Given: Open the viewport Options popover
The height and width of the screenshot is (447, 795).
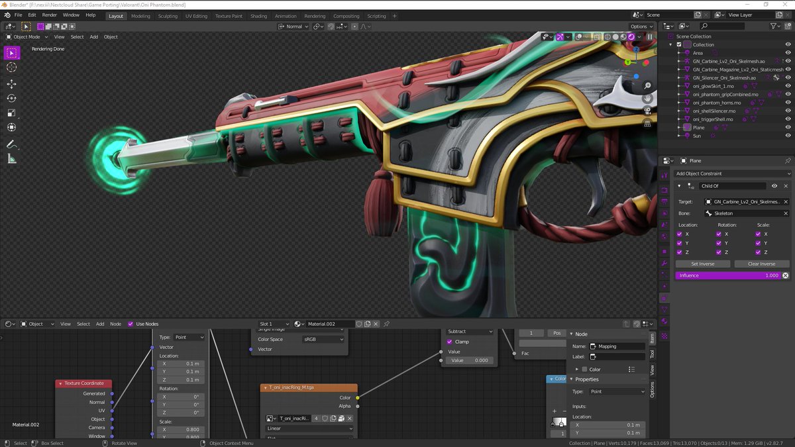Looking at the screenshot, I should (641, 26).
